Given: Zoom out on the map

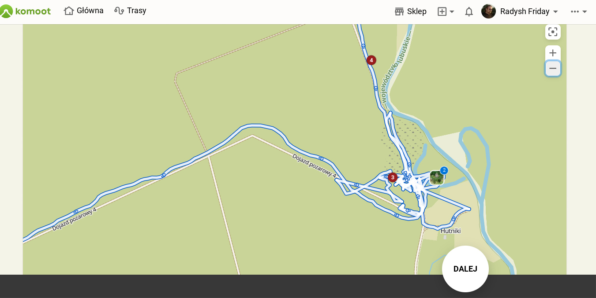Looking at the screenshot, I should click(x=553, y=68).
